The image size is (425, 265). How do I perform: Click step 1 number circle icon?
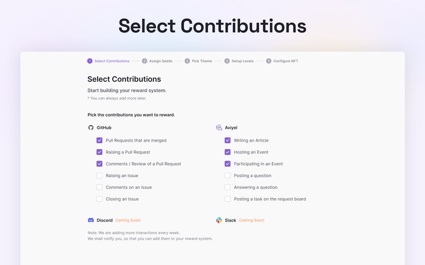point(90,61)
